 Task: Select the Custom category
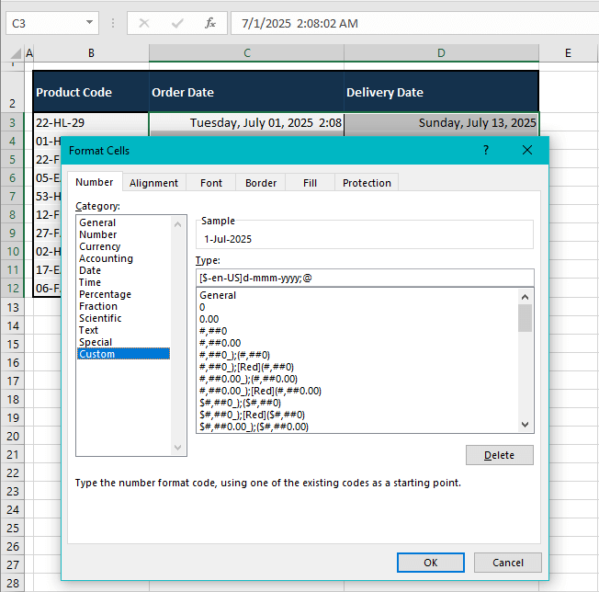(x=124, y=354)
